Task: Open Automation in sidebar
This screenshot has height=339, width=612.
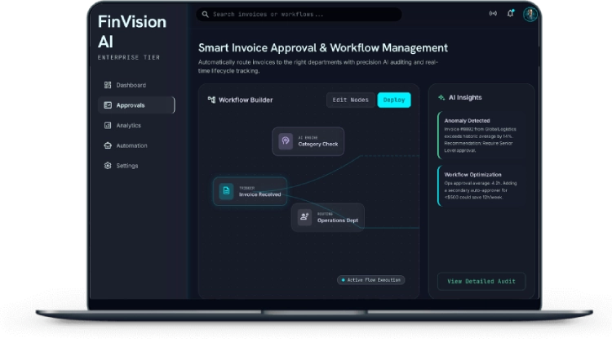Action: pyautogui.click(x=135, y=145)
